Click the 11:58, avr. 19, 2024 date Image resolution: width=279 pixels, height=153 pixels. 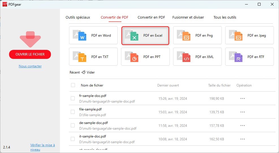coord(173,126)
